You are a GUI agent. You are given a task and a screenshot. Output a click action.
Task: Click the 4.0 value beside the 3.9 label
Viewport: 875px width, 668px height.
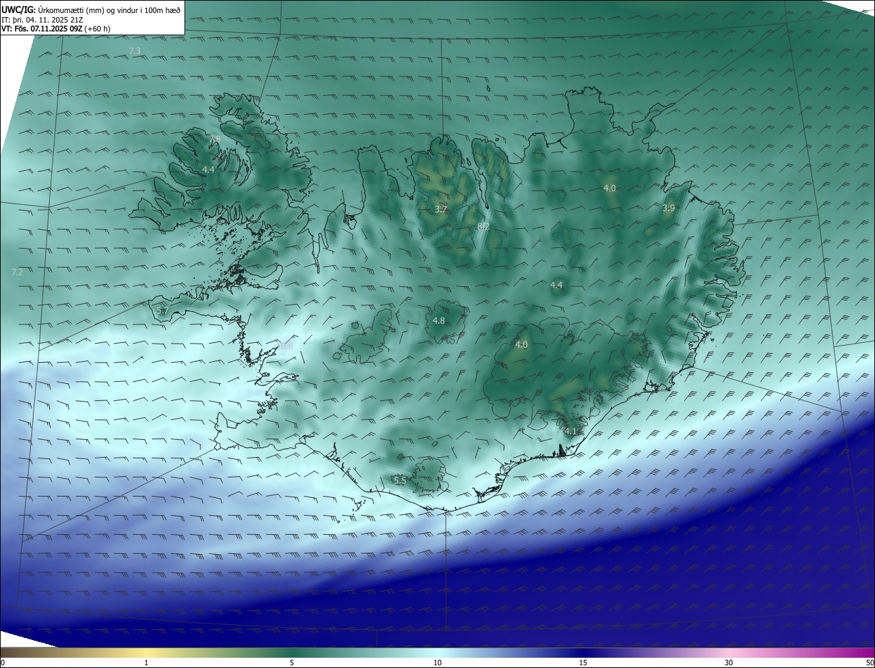point(609,188)
